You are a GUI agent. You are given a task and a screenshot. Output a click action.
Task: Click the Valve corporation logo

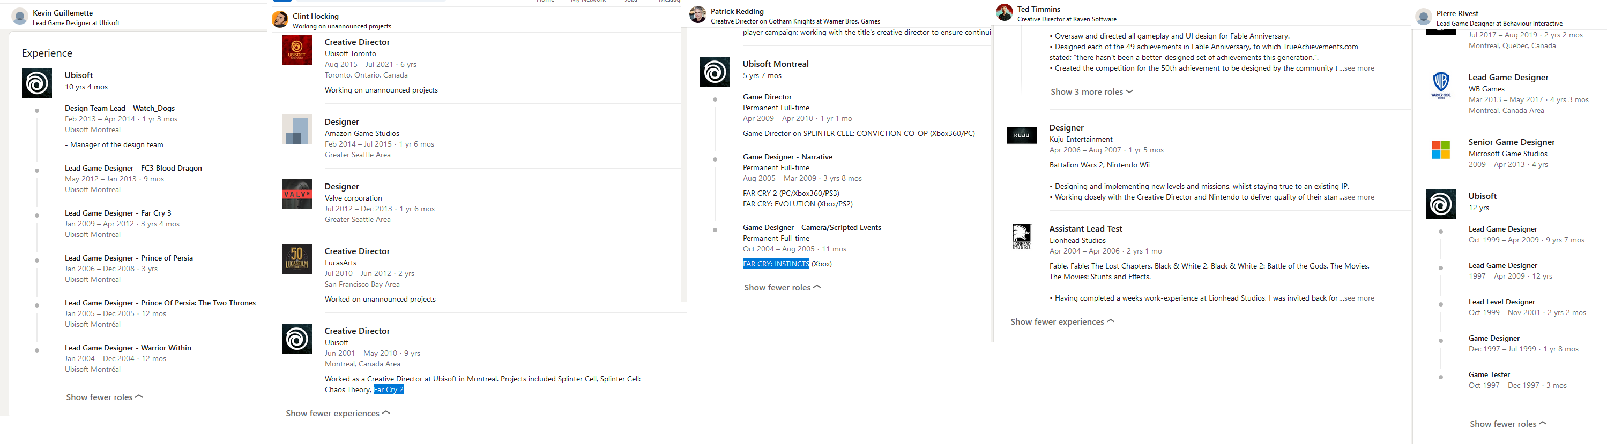[297, 194]
